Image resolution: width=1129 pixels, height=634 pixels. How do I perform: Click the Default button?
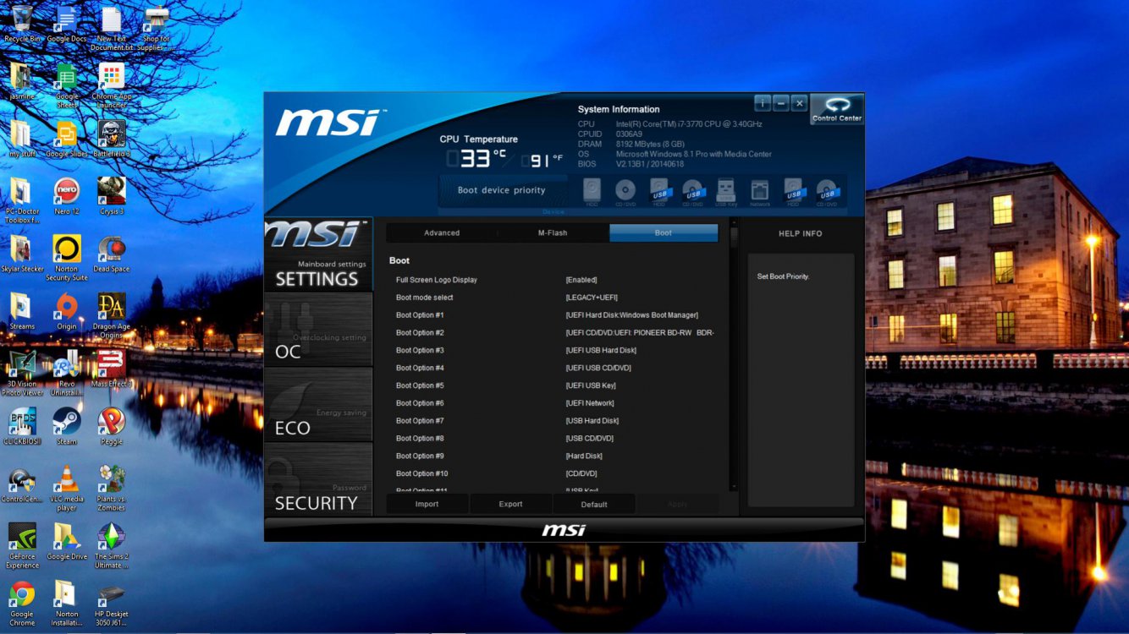(x=594, y=505)
